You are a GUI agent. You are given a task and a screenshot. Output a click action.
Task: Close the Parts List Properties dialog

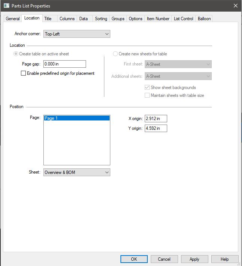click(235, 6)
